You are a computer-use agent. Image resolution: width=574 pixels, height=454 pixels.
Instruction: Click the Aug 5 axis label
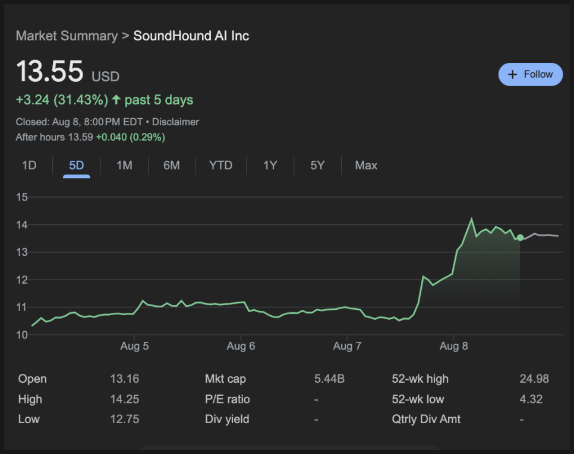pyautogui.click(x=134, y=346)
